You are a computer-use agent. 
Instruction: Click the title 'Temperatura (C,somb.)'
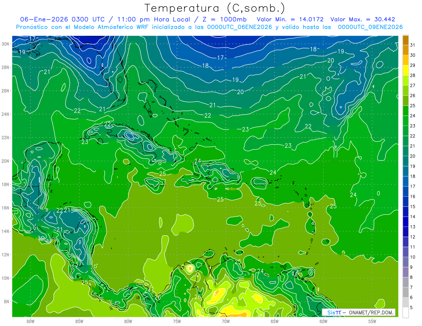215,8
